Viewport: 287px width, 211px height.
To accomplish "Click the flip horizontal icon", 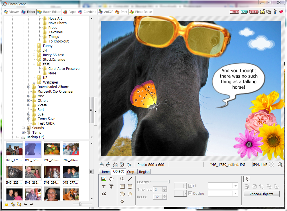I will 115,165.
